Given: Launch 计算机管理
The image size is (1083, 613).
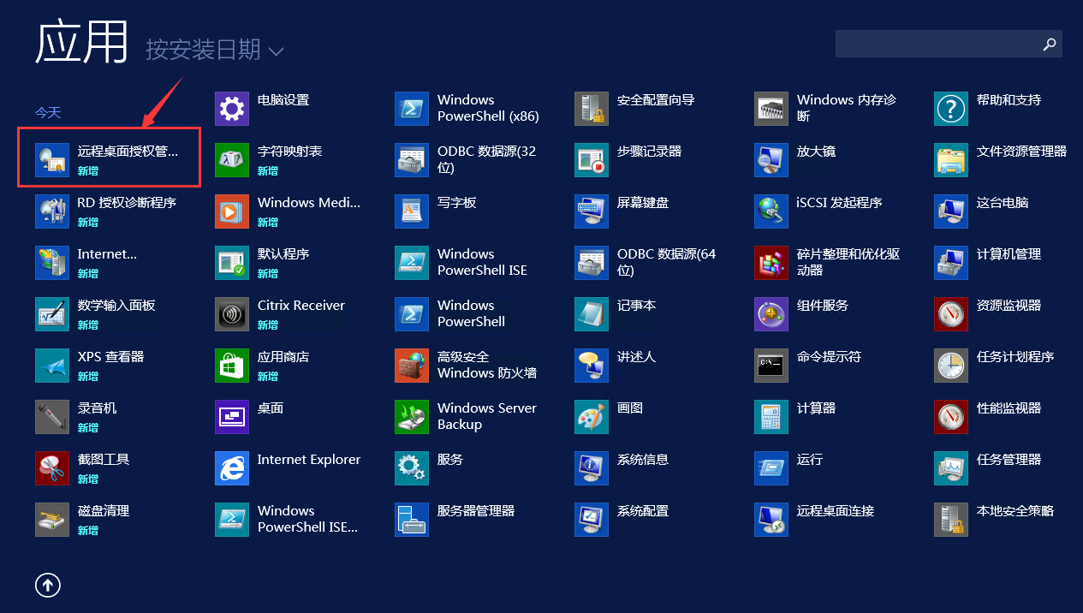Looking at the screenshot, I should tap(989, 263).
